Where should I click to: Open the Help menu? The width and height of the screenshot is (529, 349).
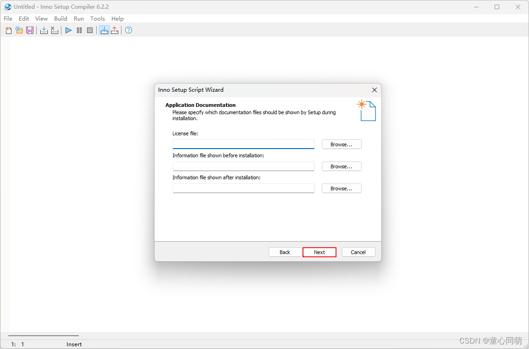click(117, 18)
